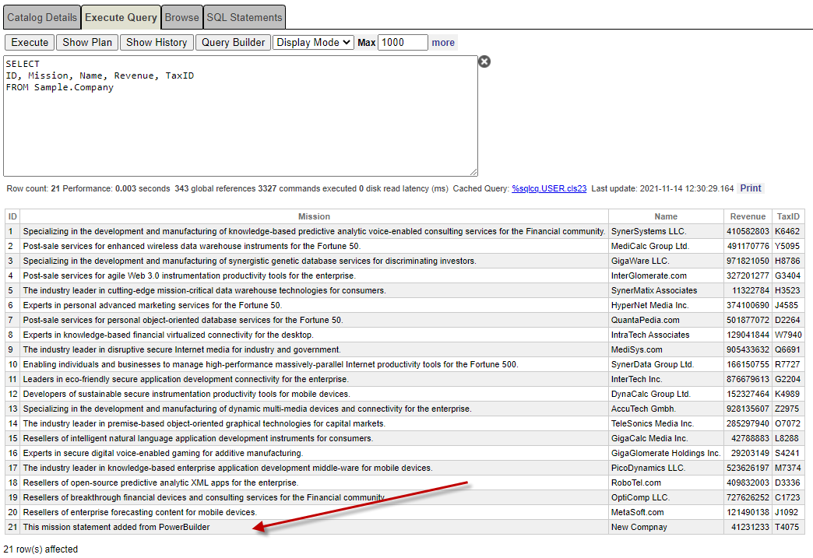Expand the Display Mode dropdown
813x558 pixels.
click(x=313, y=43)
